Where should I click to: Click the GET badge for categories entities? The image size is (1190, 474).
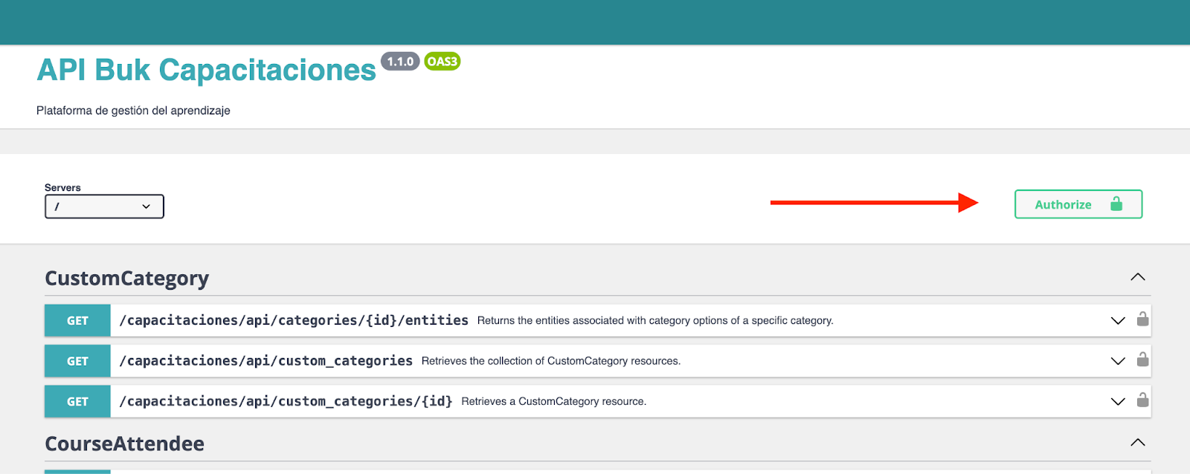[x=77, y=321]
